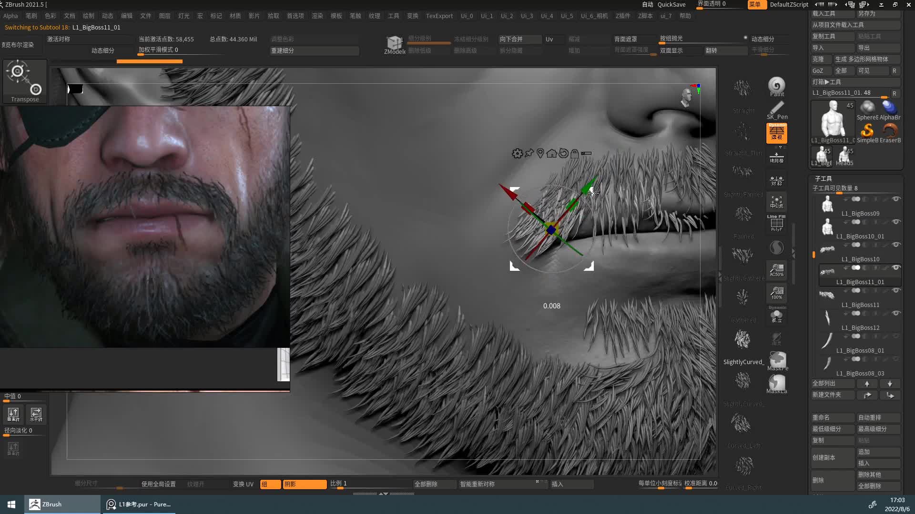915x514 pixels.
Task: Open the 纹理 texture menu
Action: [x=375, y=16]
